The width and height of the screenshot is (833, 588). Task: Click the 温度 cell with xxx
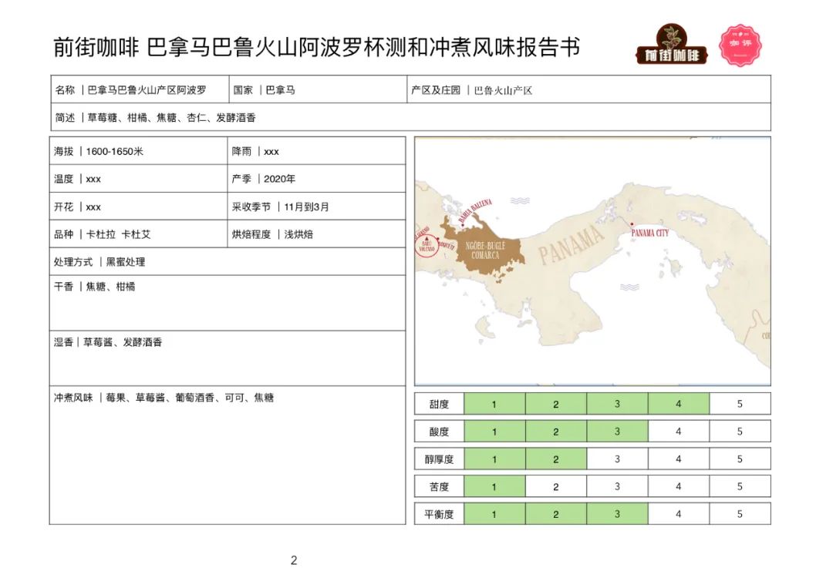(x=139, y=179)
